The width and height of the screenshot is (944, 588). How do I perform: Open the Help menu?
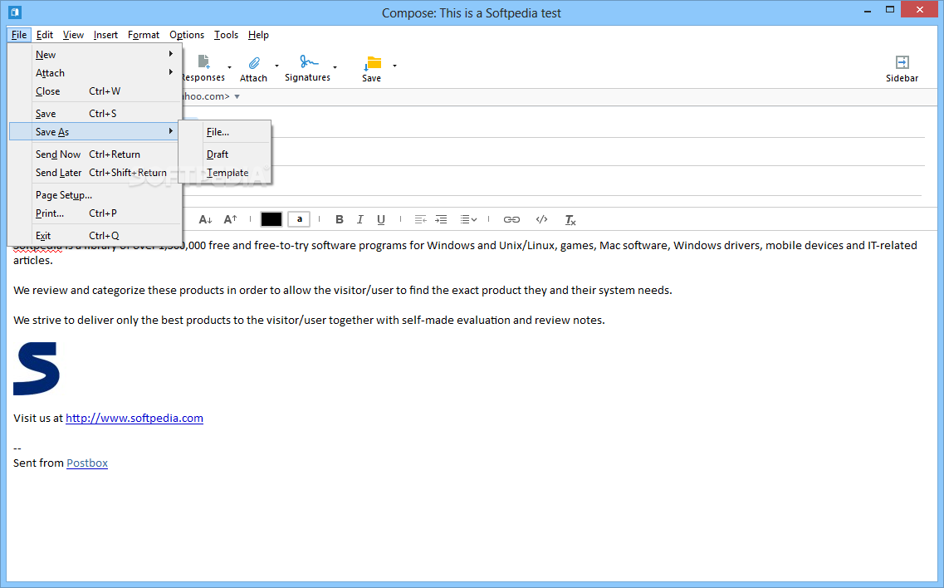point(258,35)
